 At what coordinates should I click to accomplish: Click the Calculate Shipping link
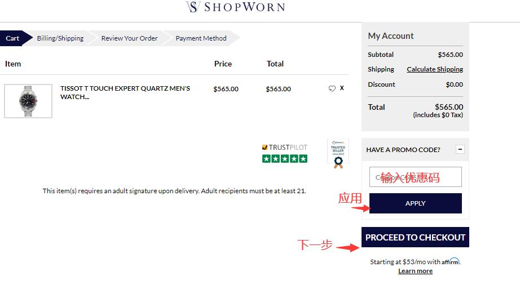[435, 69]
